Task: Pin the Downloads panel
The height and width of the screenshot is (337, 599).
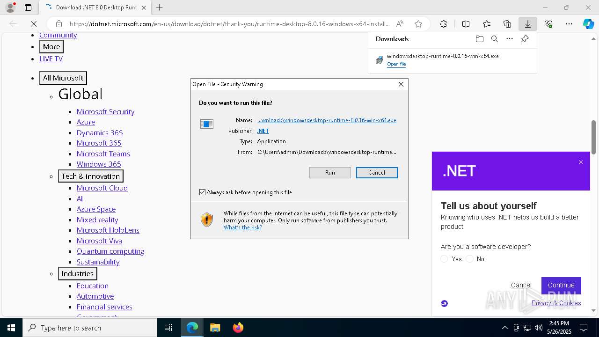Action: (525, 39)
